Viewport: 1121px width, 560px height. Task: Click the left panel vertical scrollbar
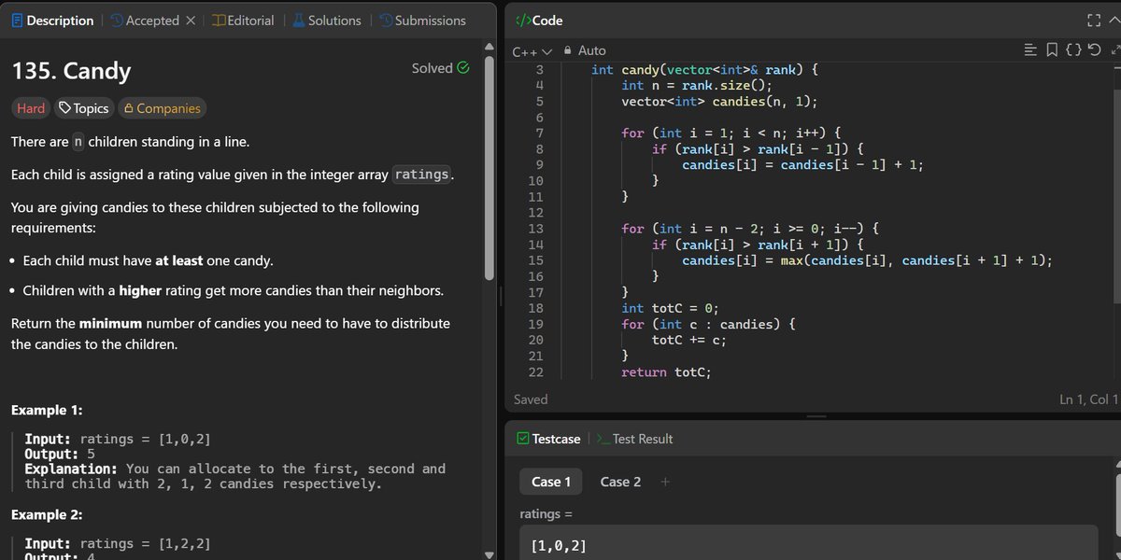pos(490,168)
